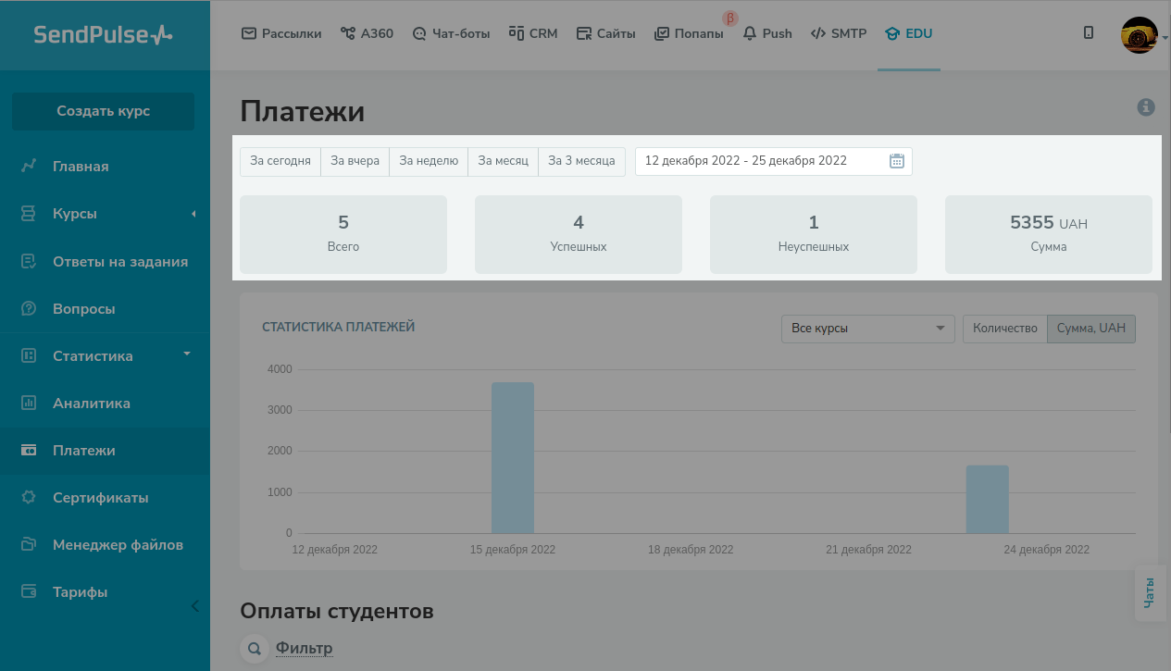Open the Push top menu

(767, 33)
